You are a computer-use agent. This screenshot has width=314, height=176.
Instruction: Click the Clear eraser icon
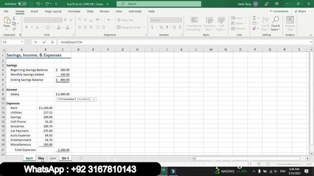(x=254, y=28)
